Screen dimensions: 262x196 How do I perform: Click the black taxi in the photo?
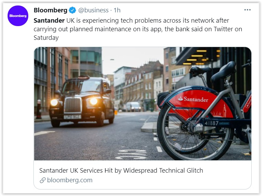82,101
